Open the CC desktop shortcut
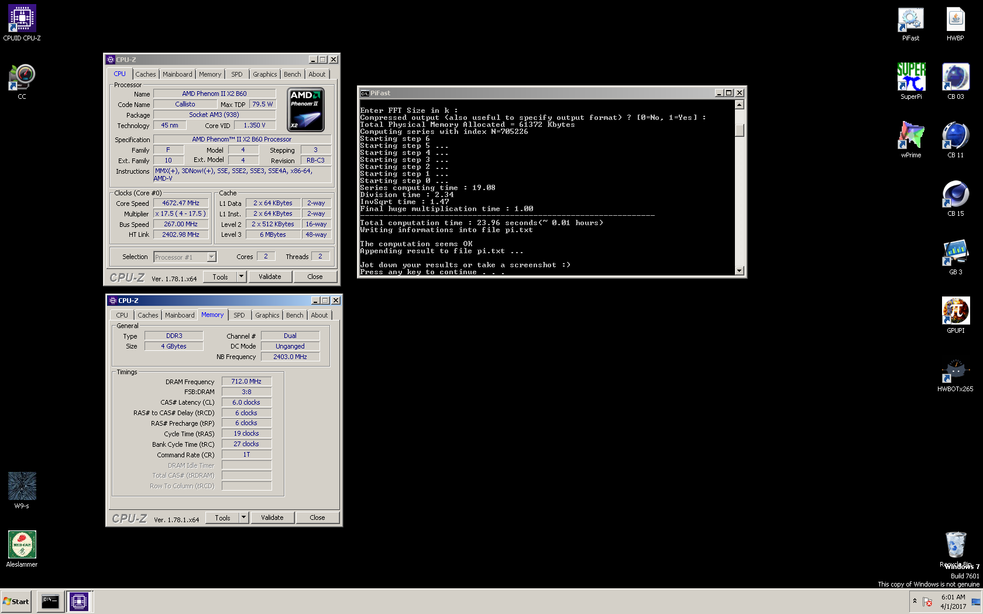 coord(22,82)
